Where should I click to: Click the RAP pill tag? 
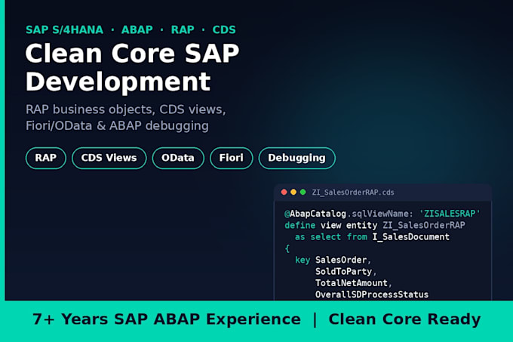[46, 158]
